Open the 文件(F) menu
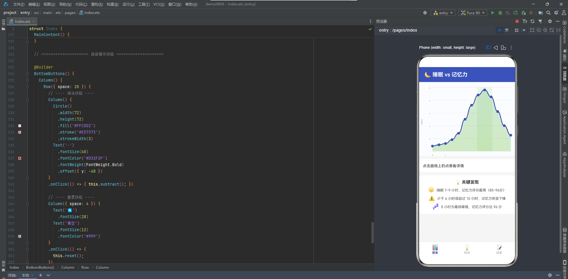This screenshot has width=568, height=279. [19, 4]
